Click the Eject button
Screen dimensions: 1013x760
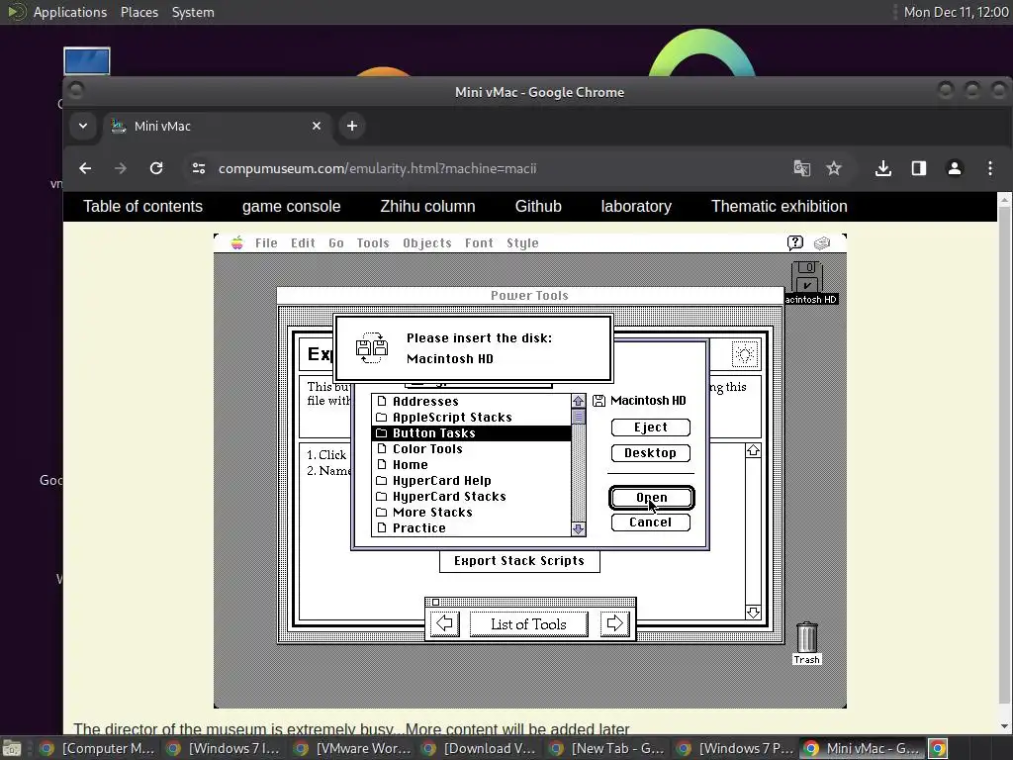651,427
